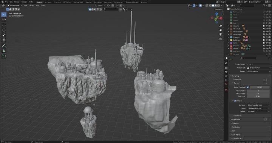Open the Render menu

click(x=17, y=2)
